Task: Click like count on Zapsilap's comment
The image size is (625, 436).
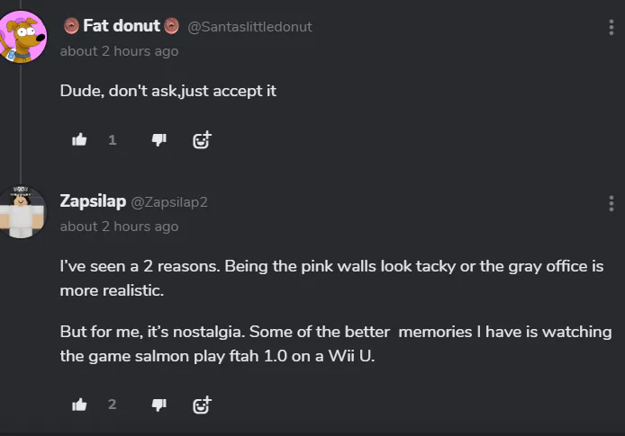Action: click(113, 405)
